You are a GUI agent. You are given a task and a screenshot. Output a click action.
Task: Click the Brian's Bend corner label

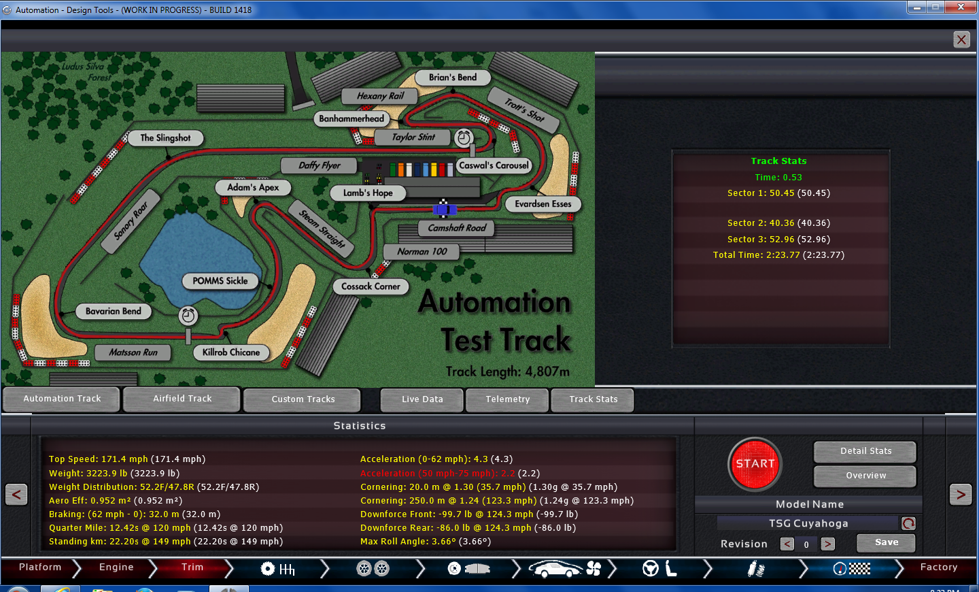click(x=453, y=78)
